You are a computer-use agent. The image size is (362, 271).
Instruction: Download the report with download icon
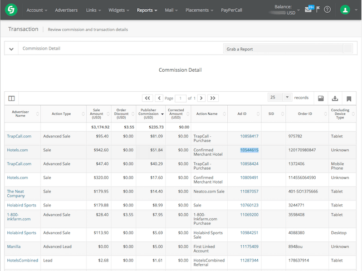pyautogui.click(x=335, y=98)
